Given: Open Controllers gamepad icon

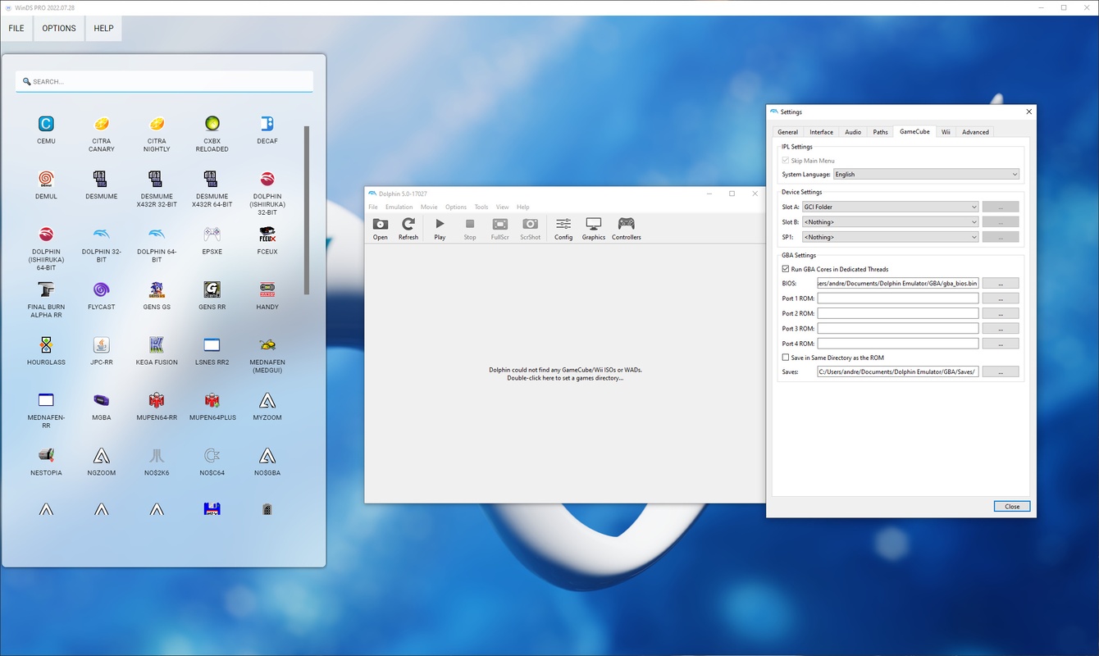Looking at the screenshot, I should (x=626, y=225).
